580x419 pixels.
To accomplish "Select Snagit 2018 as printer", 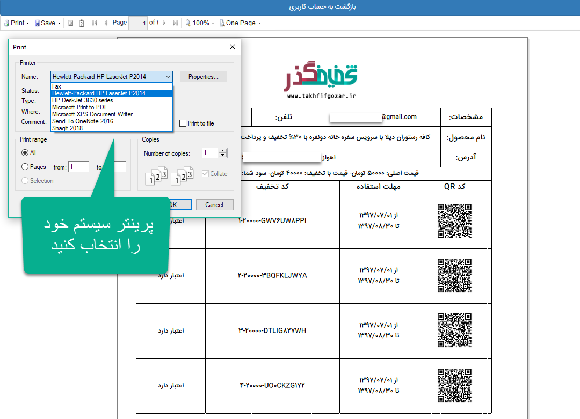I will pos(112,128).
